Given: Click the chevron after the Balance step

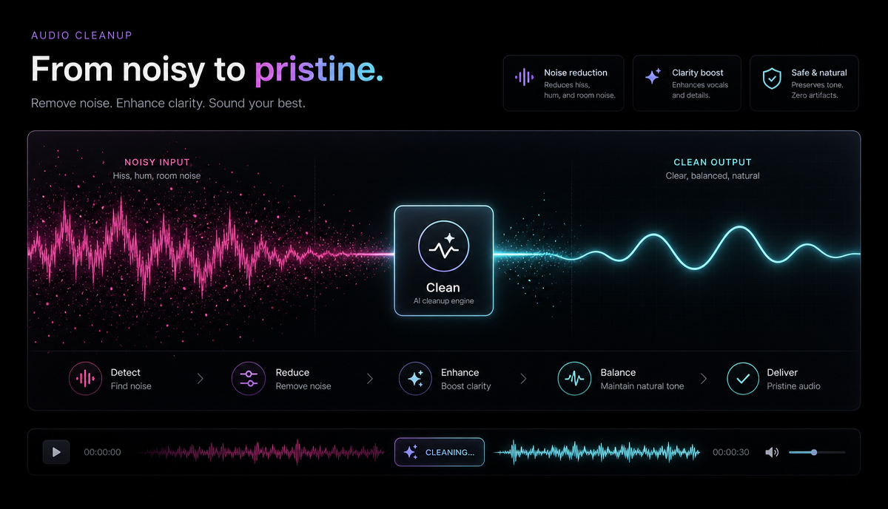Looking at the screenshot, I should (703, 379).
